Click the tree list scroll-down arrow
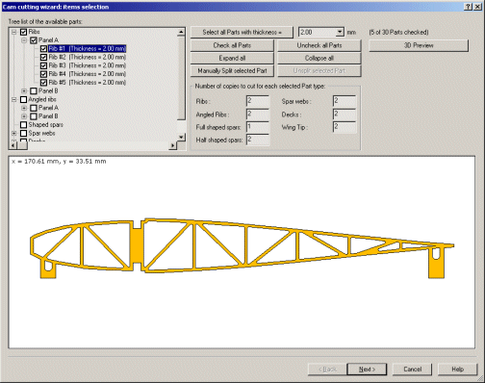 point(181,138)
